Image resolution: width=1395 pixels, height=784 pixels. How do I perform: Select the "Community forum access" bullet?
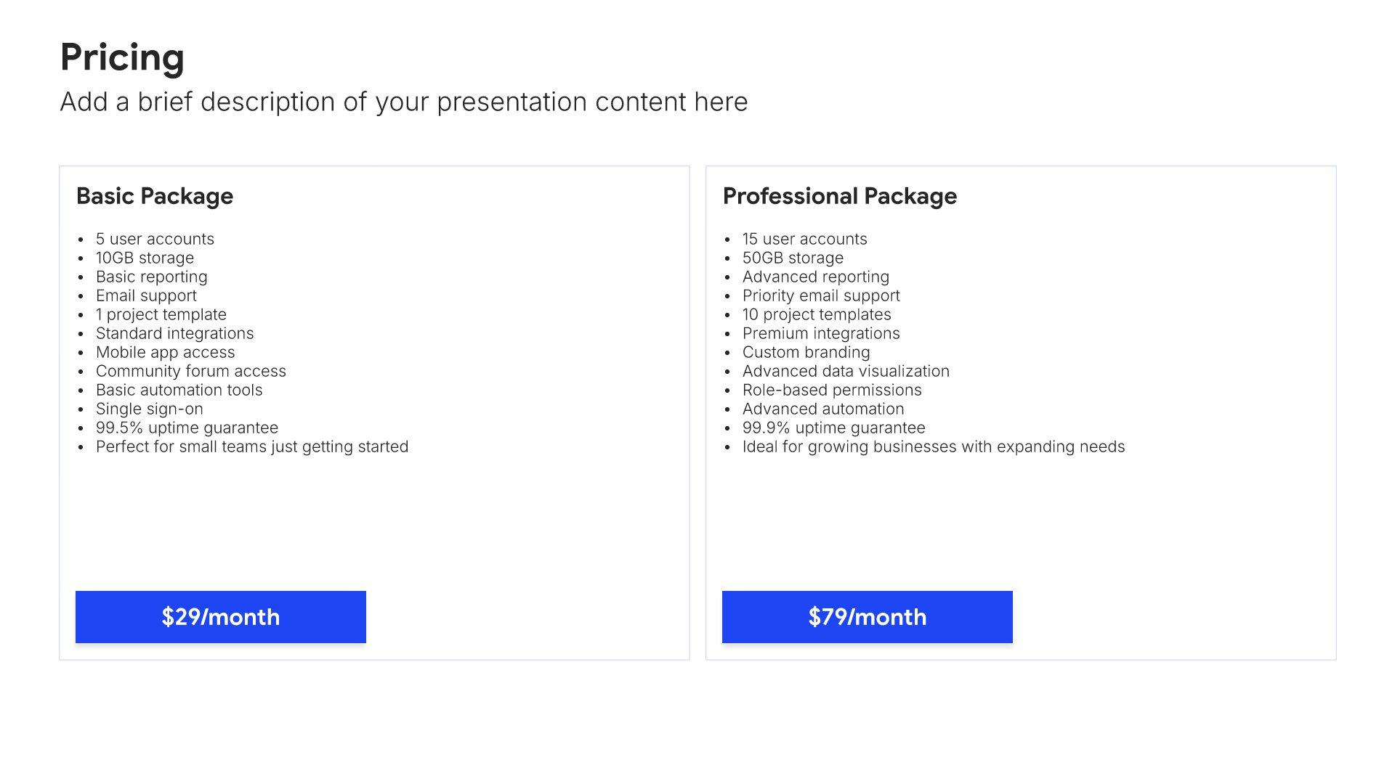190,371
